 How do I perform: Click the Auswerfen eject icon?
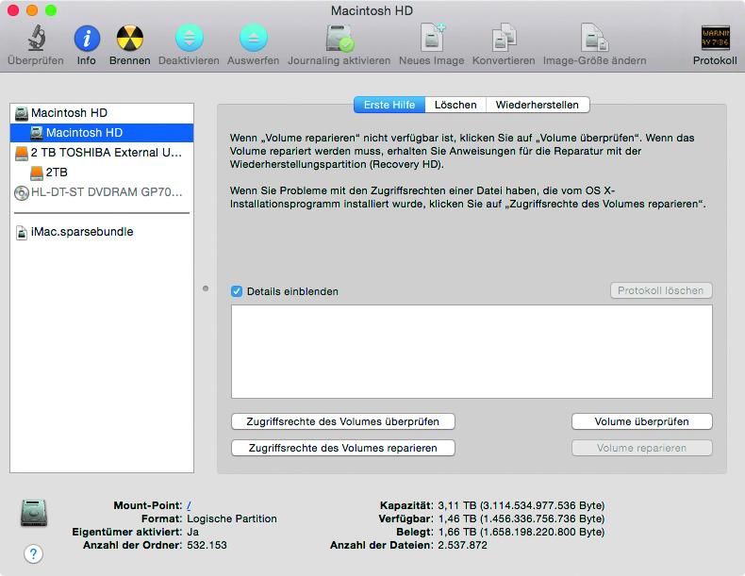click(x=254, y=38)
